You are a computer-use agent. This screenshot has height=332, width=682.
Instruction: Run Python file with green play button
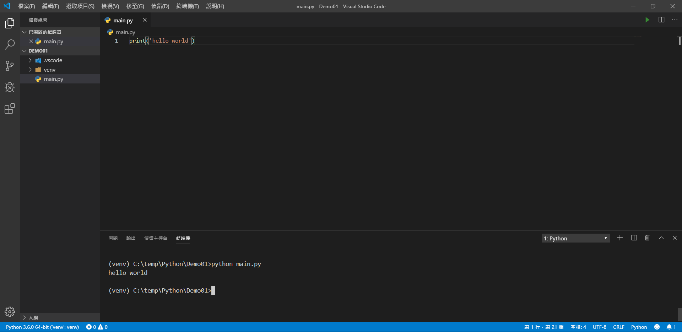click(647, 20)
